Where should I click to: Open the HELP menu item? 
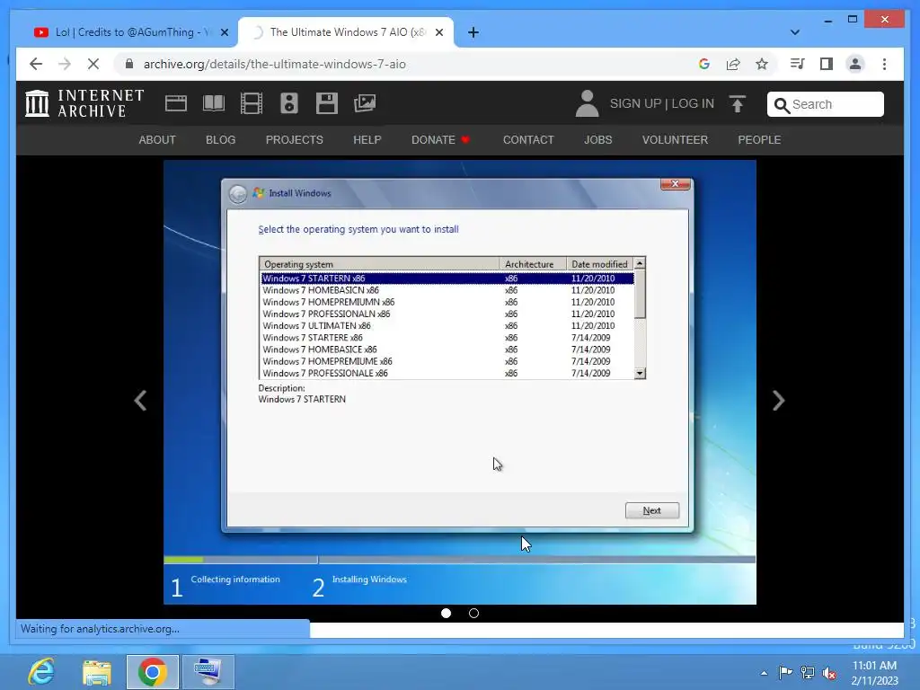pos(367,139)
